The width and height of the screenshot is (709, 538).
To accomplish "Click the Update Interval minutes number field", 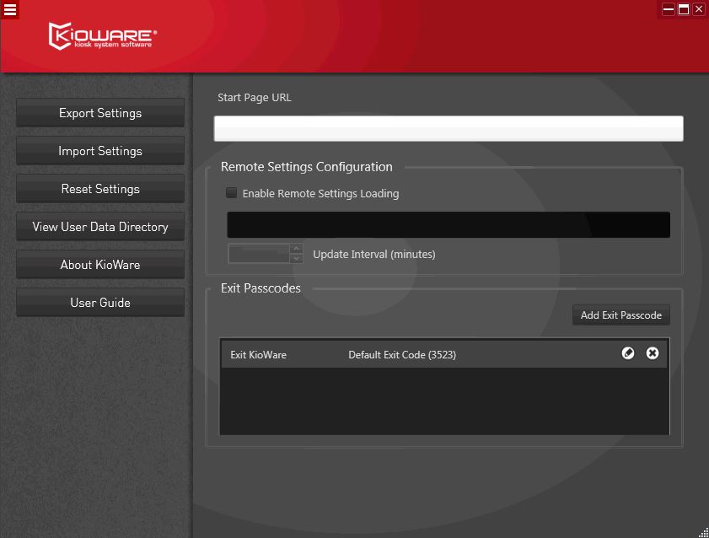I will (x=258, y=254).
